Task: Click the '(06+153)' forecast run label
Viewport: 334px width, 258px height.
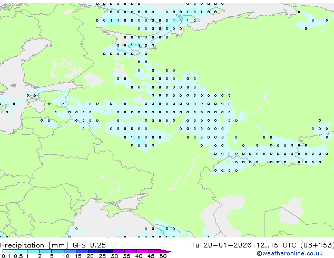Action: pos(317,245)
